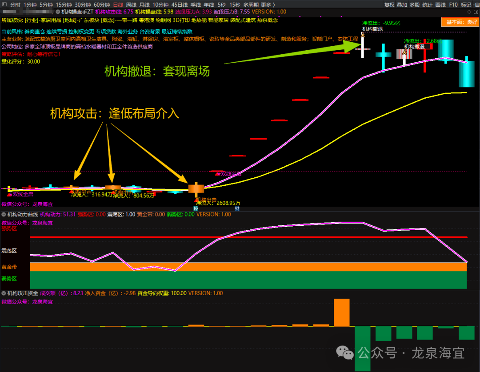Open the 年线 yearly tab
The height and width of the screenshot is (372, 480).
tap(209, 4)
